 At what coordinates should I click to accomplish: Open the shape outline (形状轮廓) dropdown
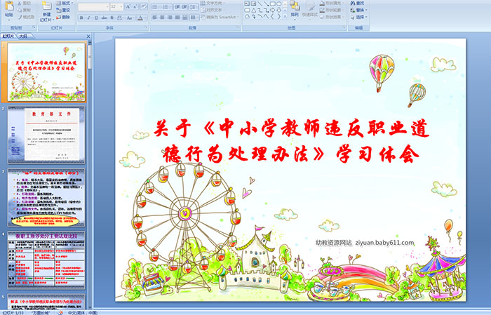(332, 10)
